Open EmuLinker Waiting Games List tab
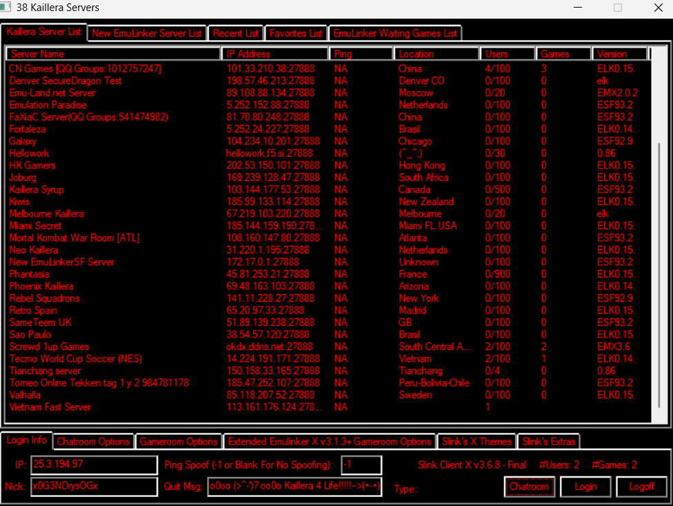 [395, 33]
